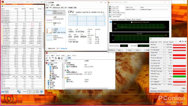Image resolution: width=188 pixels, height=106 pixels.
Task: Toggle the Stress system memory checkbox
Action: [112, 13]
